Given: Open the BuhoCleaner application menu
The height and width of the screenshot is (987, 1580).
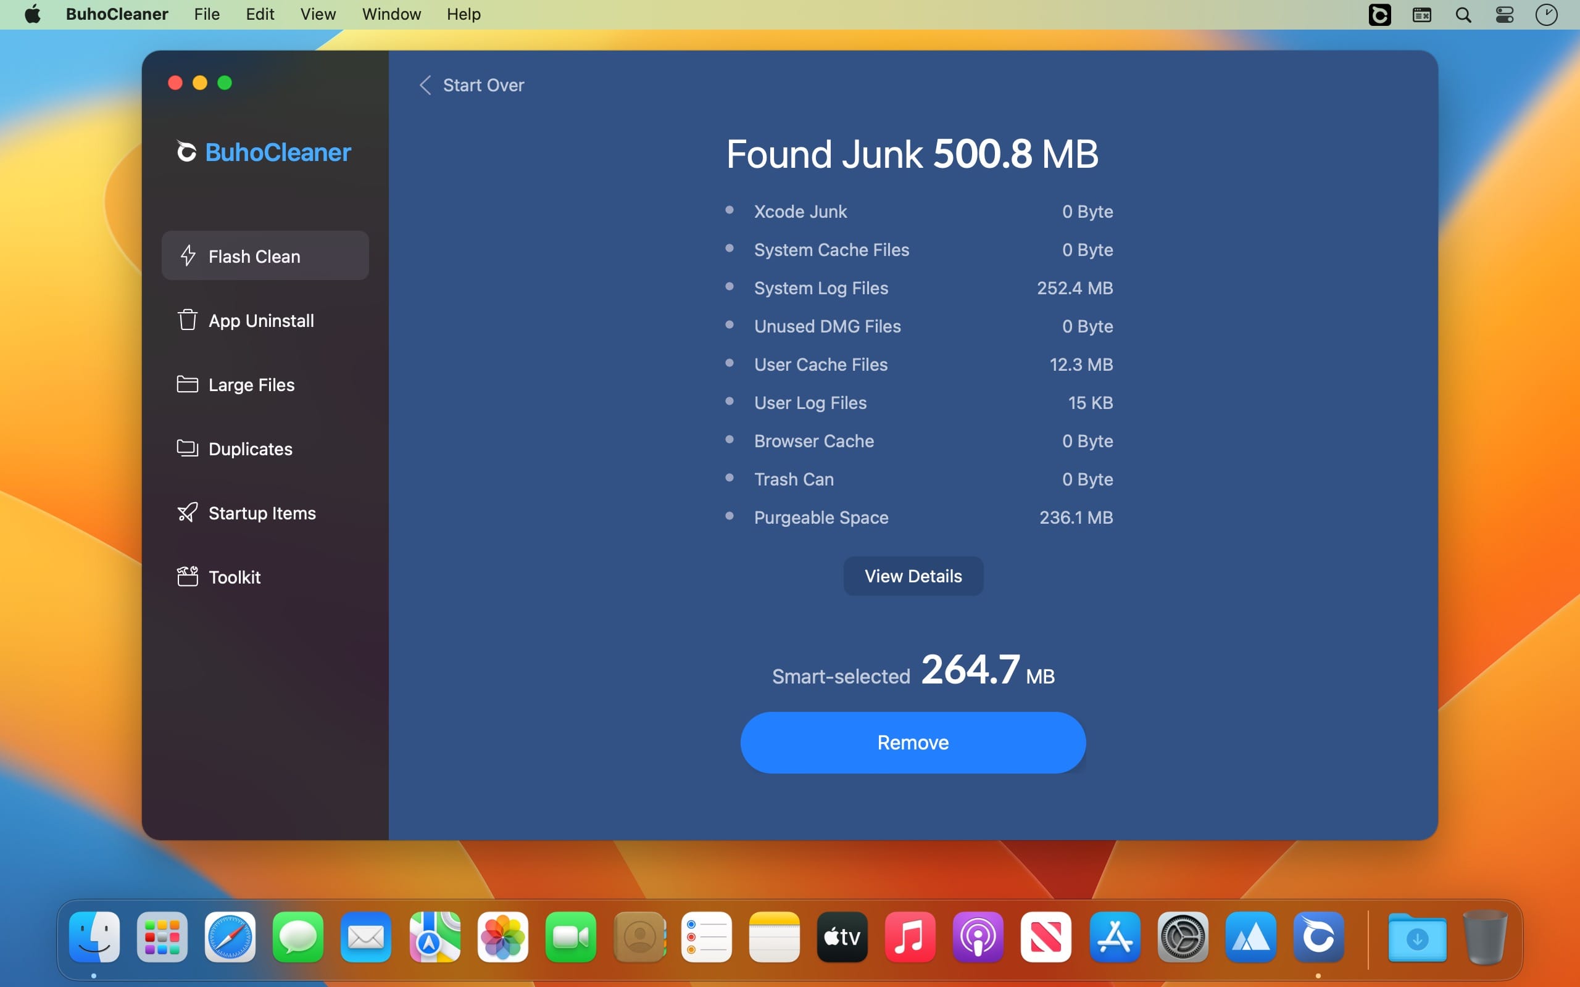Looking at the screenshot, I should [117, 14].
